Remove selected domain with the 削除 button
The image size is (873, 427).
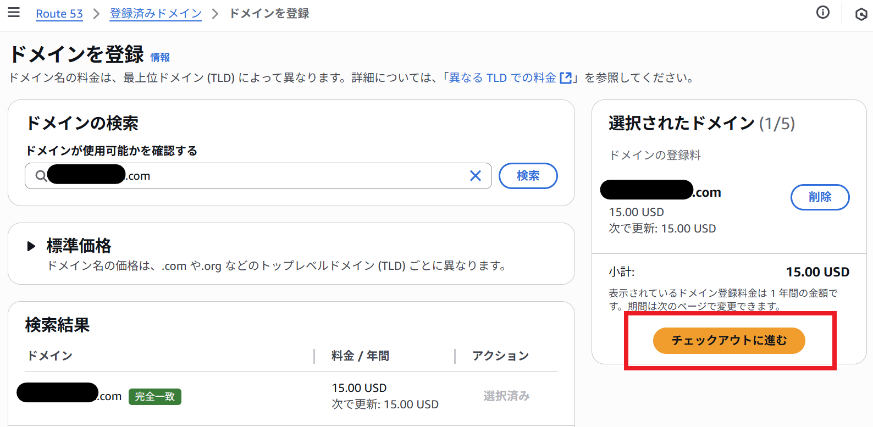click(x=820, y=197)
